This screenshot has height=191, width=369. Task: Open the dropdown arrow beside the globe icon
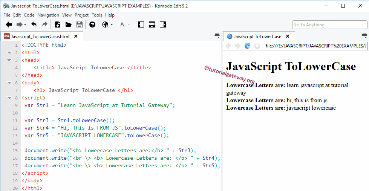[112, 25]
